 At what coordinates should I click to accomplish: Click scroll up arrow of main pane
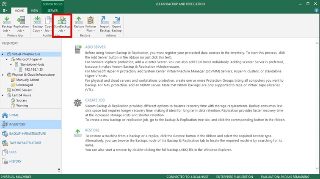coord(317,43)
